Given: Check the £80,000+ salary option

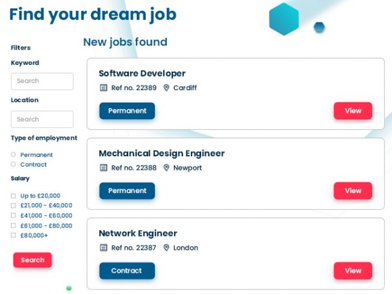Looking at the screenshot, I should pyautogui.click(x=14, y=235).
